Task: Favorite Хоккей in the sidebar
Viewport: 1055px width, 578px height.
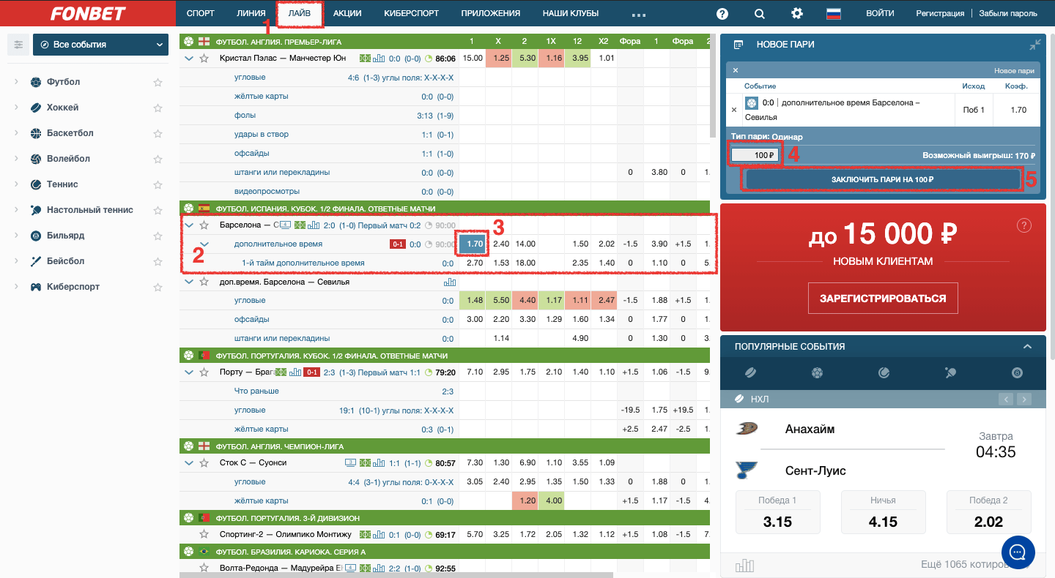Action: coord(158,108)
